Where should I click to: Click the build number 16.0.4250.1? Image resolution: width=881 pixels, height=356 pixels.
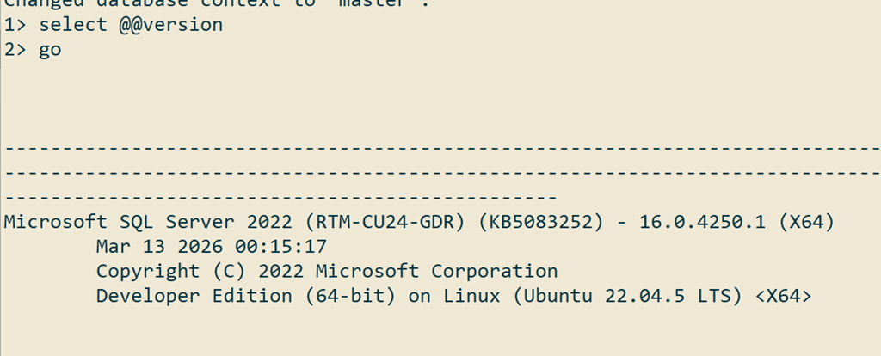pyautogui.click(x=703, y=222)
